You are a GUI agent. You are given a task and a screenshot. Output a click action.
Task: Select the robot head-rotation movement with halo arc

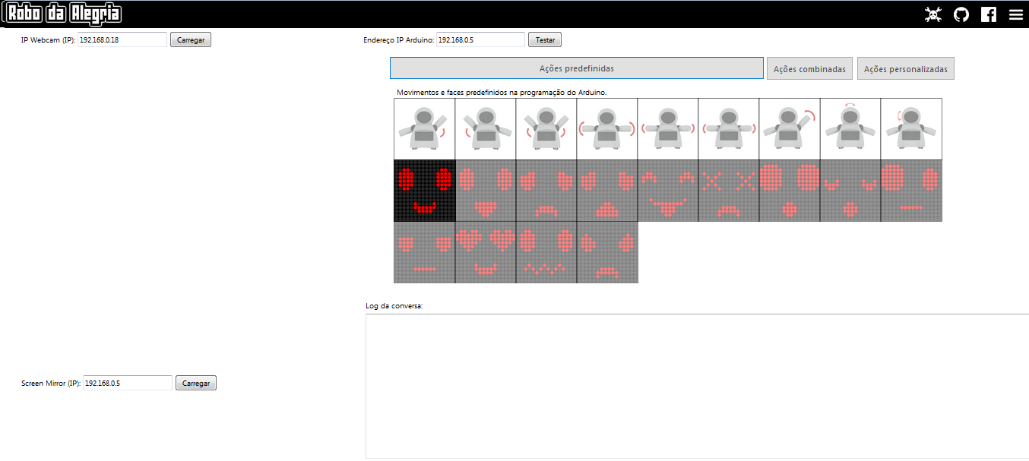pos(850,128)
